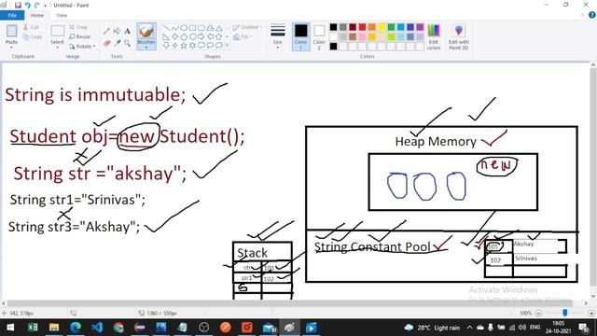597x336 pixels.
Task: Click the vertical scrollbar down arrow
Action: (x=593, y=297)
